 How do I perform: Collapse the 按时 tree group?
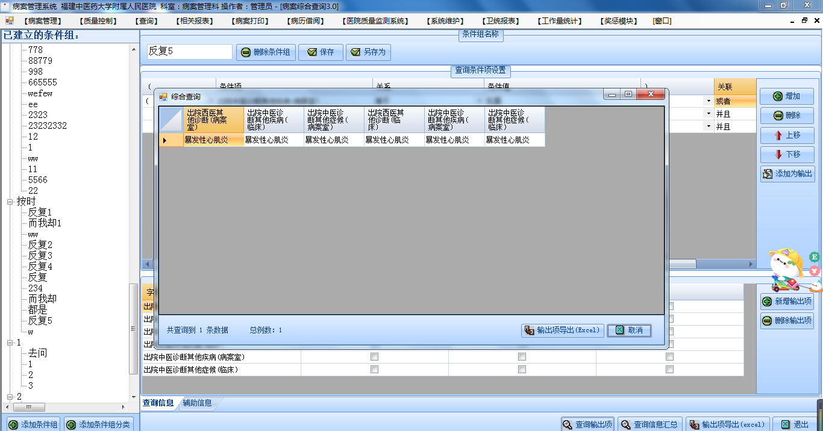[x=10, y=202]
